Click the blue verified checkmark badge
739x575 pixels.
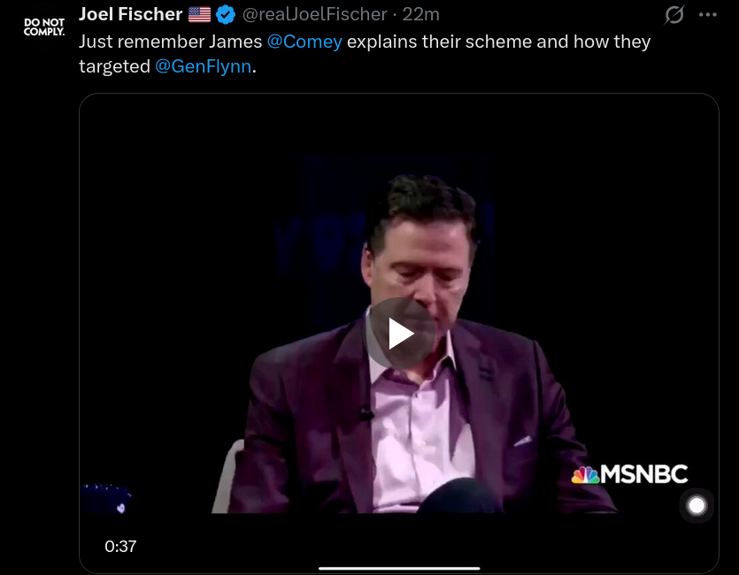tap(225, 15)
